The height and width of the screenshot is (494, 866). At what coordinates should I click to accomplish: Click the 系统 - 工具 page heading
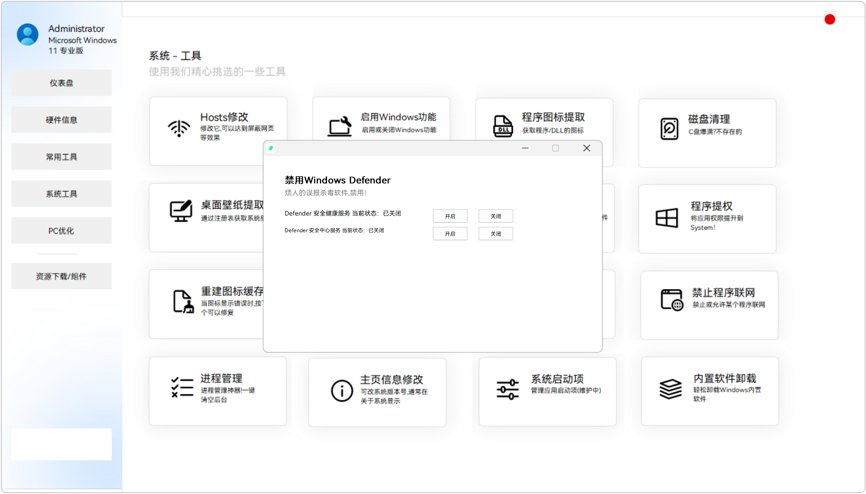[175, 56]
